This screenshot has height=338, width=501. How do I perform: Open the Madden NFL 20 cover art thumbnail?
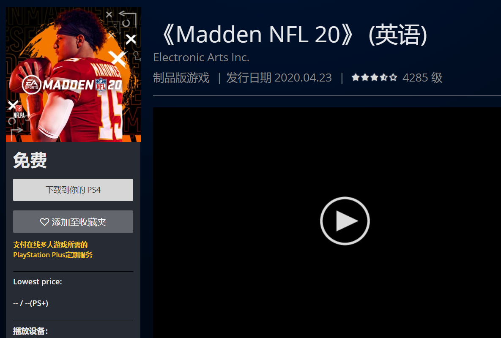(74, 74)
